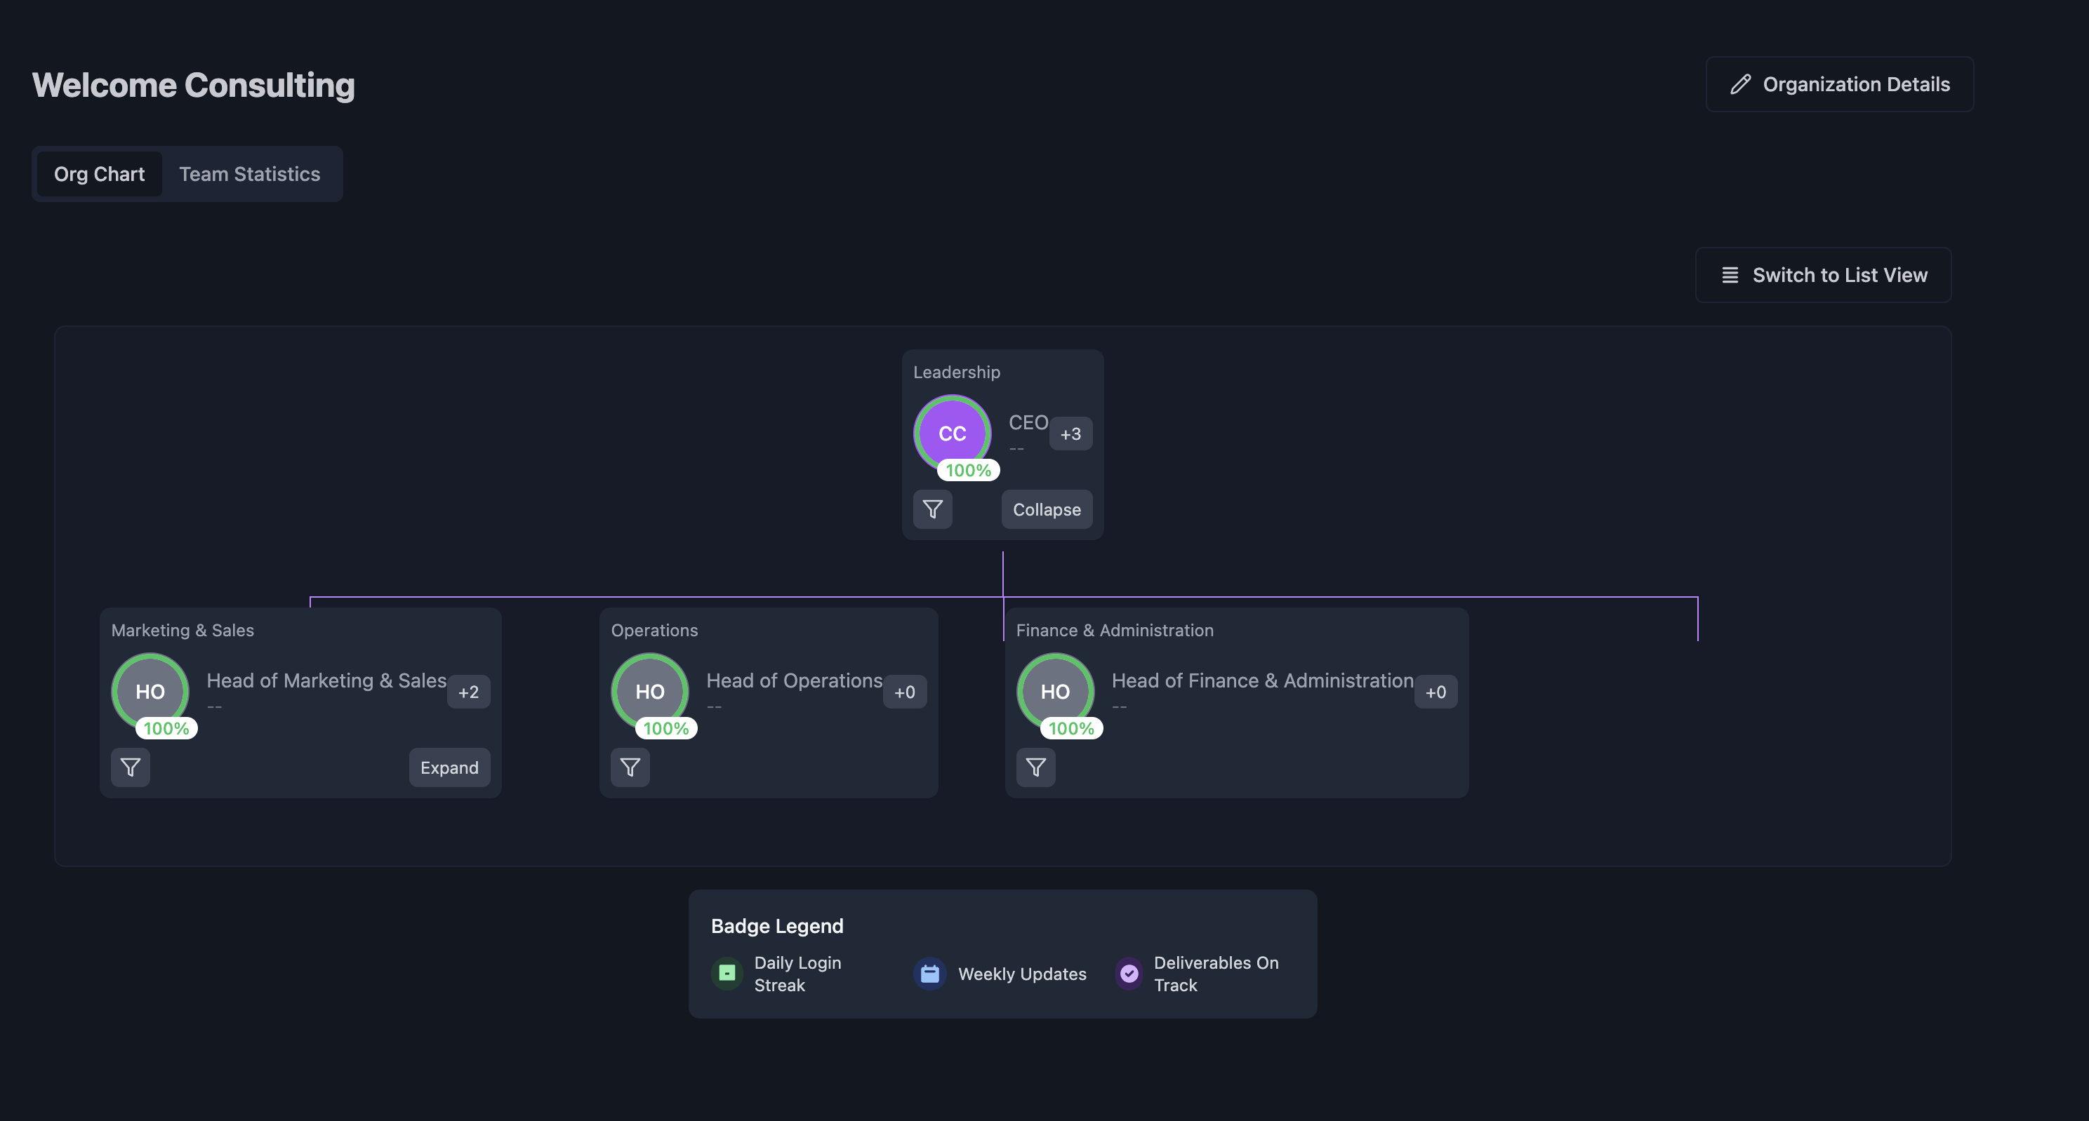Viewport: 2089px width, 1121px height.
Task: Switch to List View
Action: tap(1823, 275)
